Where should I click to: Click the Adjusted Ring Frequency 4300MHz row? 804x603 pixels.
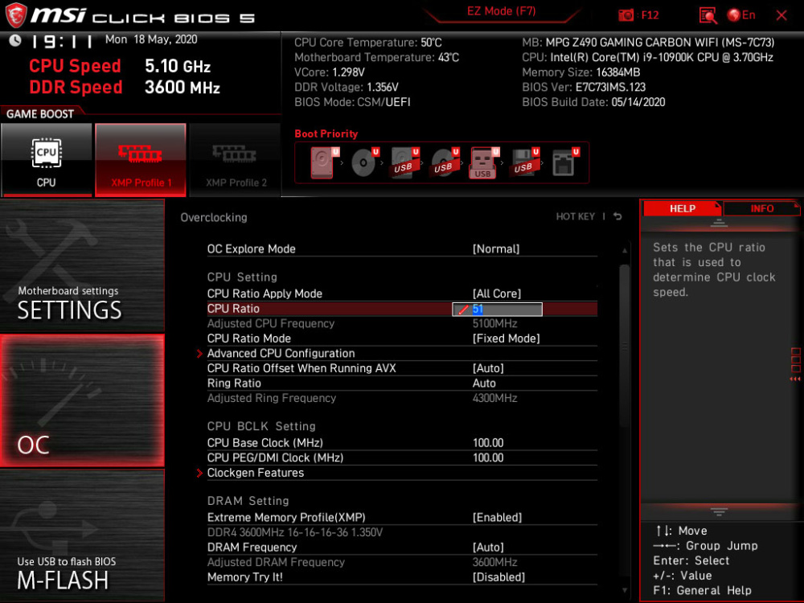coord(402,398)
